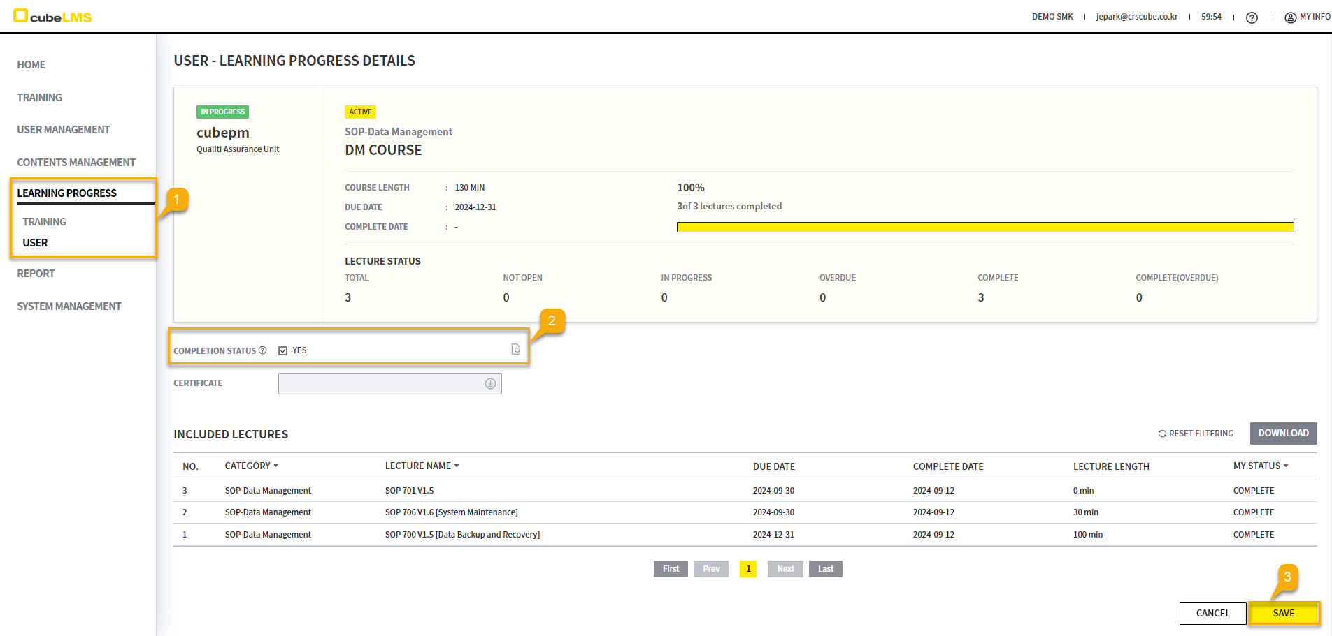Viewport: 1332px width, 636px height.
Task: Click the Completion Status help tooltip icon
Action: 263,350
